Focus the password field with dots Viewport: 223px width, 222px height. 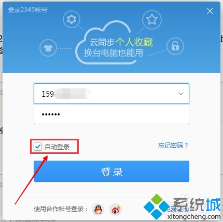pos(112,114)
